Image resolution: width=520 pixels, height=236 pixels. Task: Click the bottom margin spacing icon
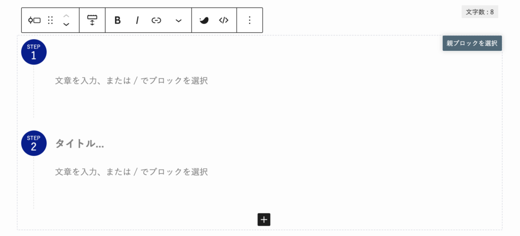tap(92, 20)
